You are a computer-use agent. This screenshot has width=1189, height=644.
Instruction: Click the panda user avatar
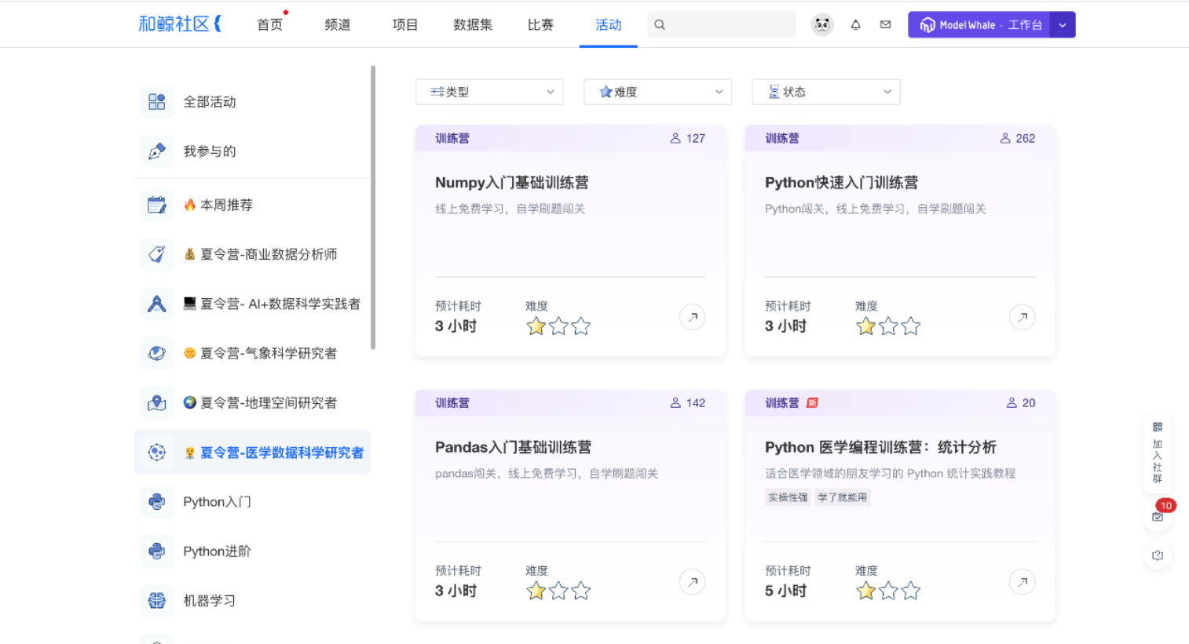[x=821, y=25]
